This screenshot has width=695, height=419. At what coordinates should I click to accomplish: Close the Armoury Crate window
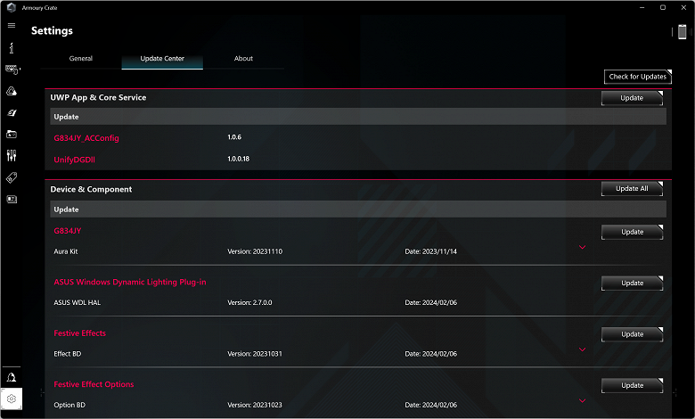(683, 7)
